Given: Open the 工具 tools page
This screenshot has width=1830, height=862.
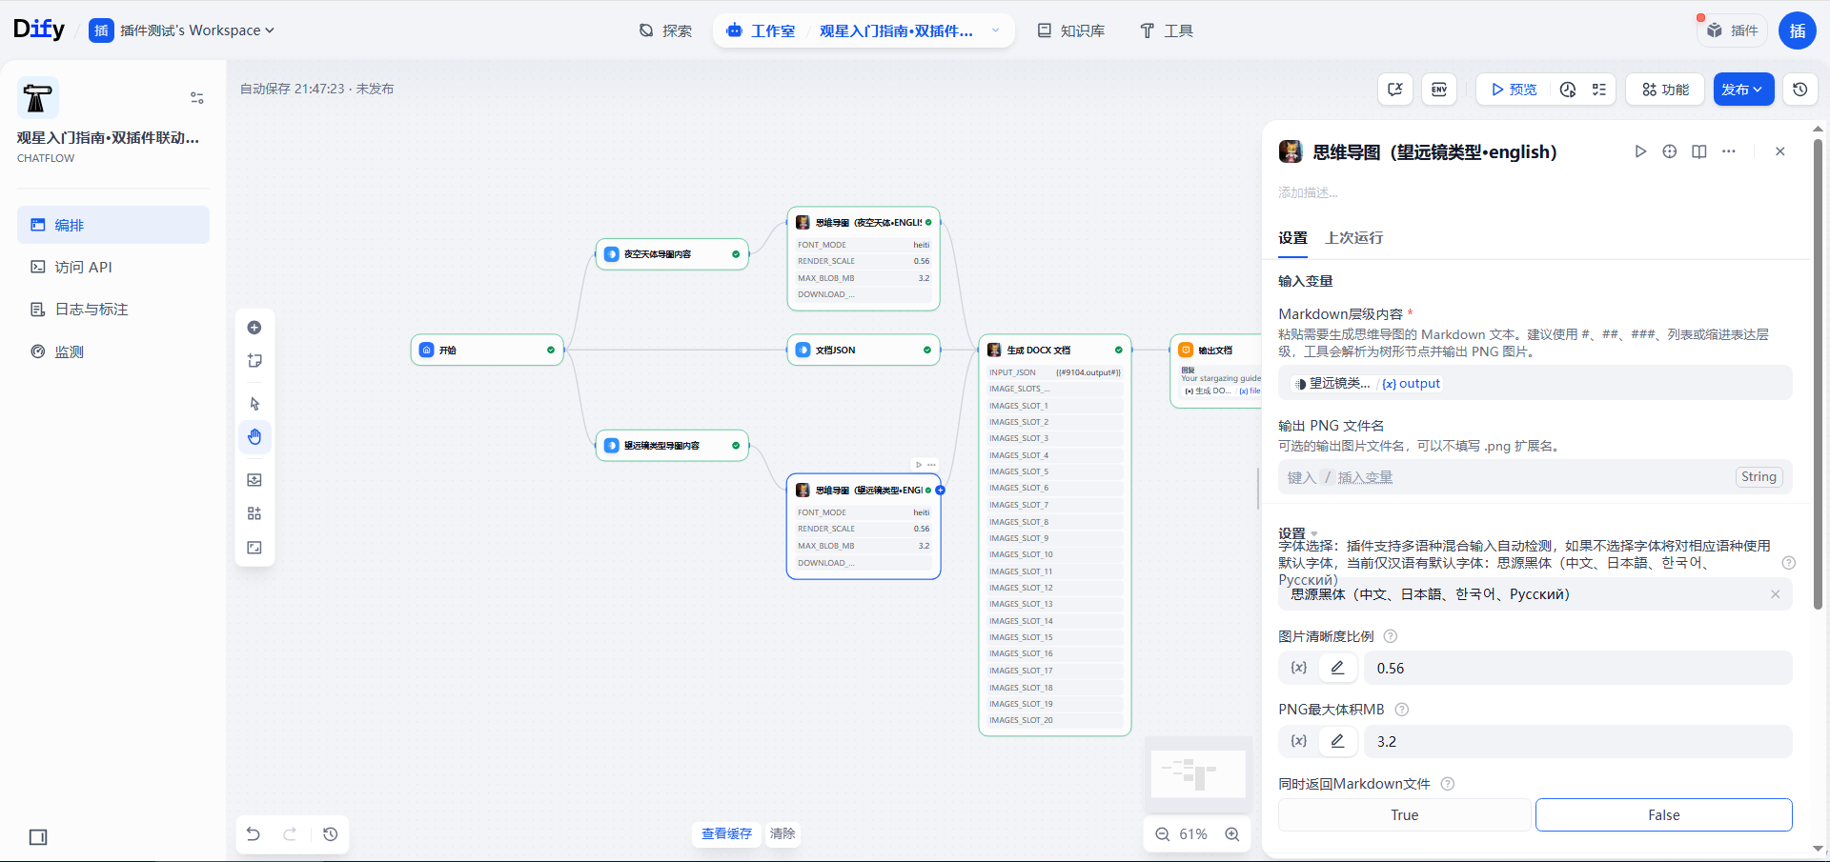Looking at the screenshot, I should (1167, 30).
